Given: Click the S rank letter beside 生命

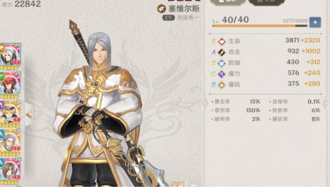Looking at the screenshot, I should click(x=213, y=41).
